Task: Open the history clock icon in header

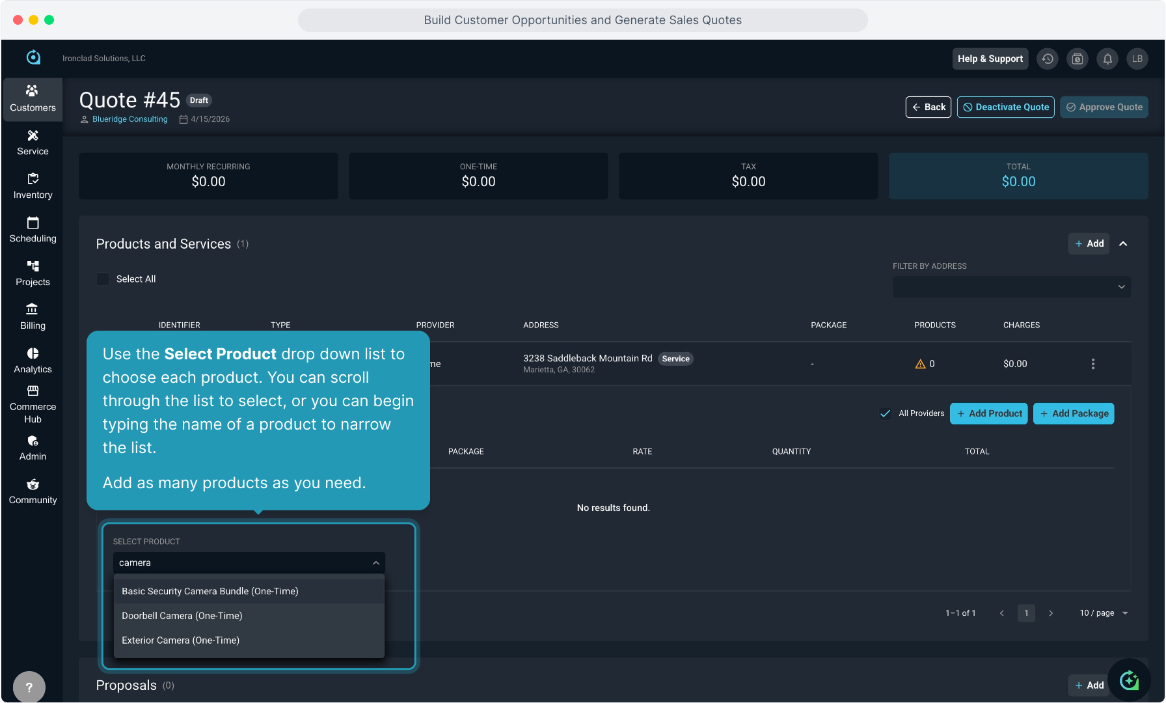Action: pyautogui.click(x=1047, y=59)
